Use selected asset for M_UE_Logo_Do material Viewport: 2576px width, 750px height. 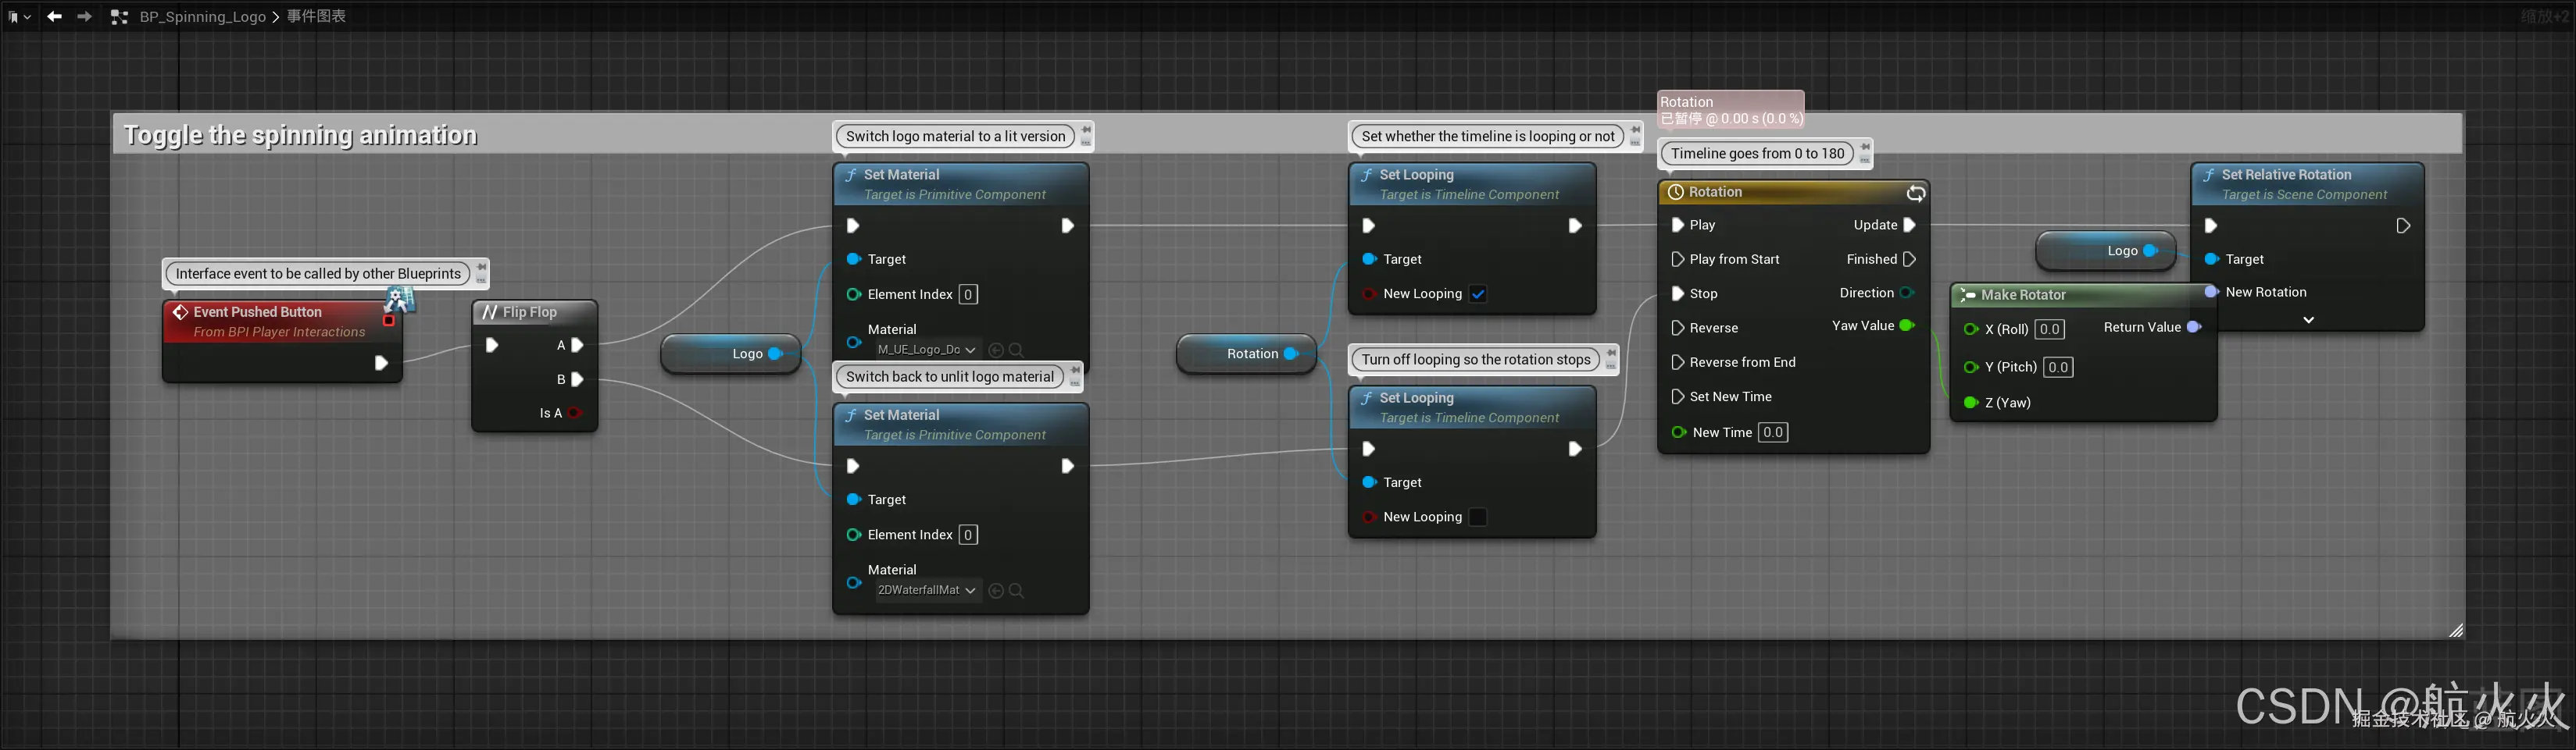point(995,350)
